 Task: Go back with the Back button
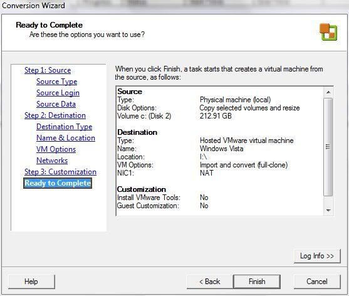[210, 282]
